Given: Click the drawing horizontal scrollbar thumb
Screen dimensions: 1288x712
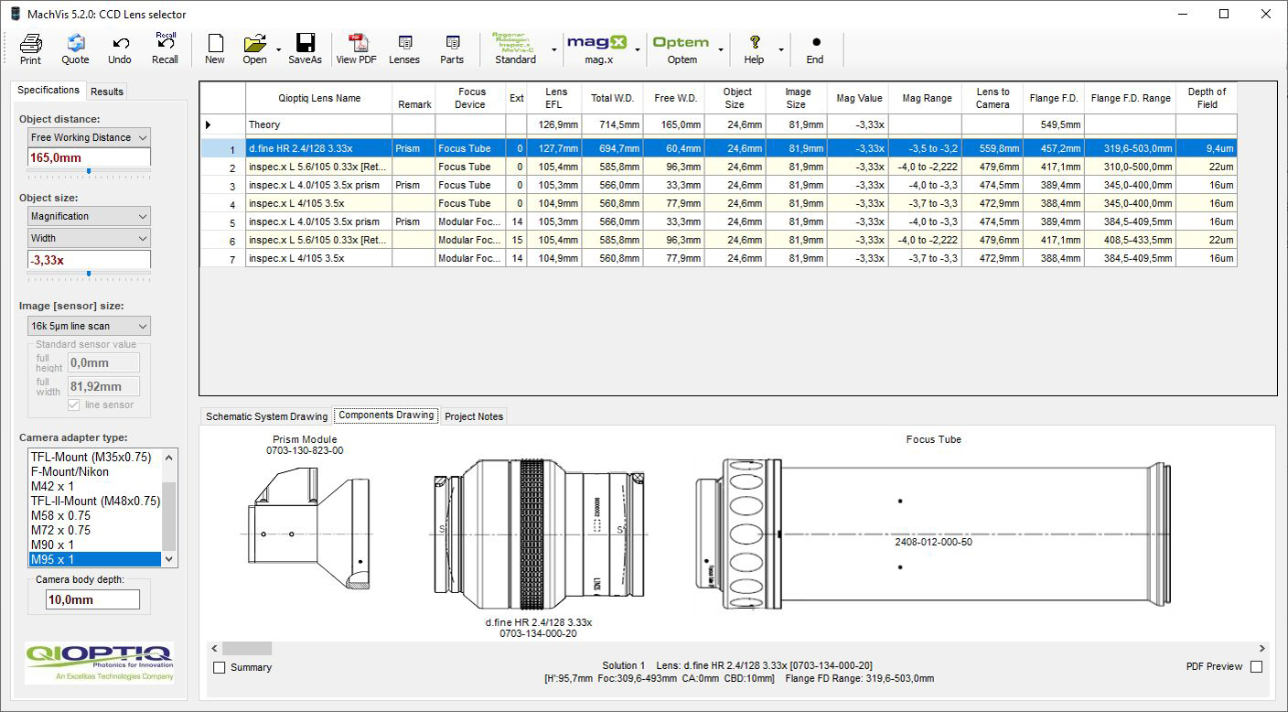Looking at the screenshot, I should [247, 649].
